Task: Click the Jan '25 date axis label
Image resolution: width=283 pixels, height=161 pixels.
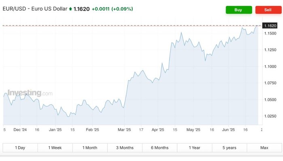Action: (x=55, y=130)
